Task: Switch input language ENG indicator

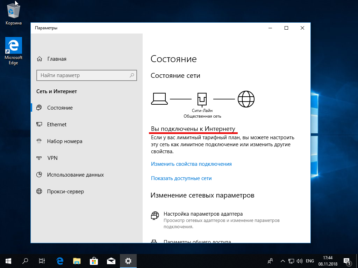Action: click(310, 261)
